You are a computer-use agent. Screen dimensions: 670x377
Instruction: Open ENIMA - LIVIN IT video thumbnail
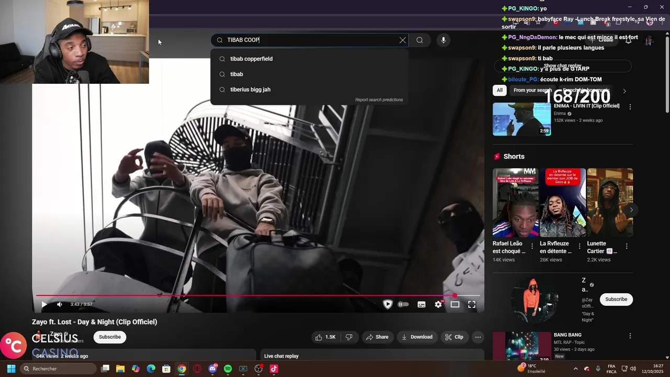[521, 119]
